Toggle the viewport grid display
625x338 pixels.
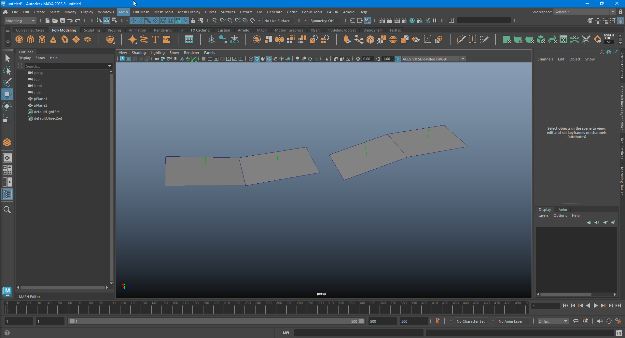tap(204, 59)
